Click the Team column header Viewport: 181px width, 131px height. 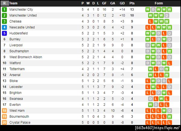pos(14,3)
